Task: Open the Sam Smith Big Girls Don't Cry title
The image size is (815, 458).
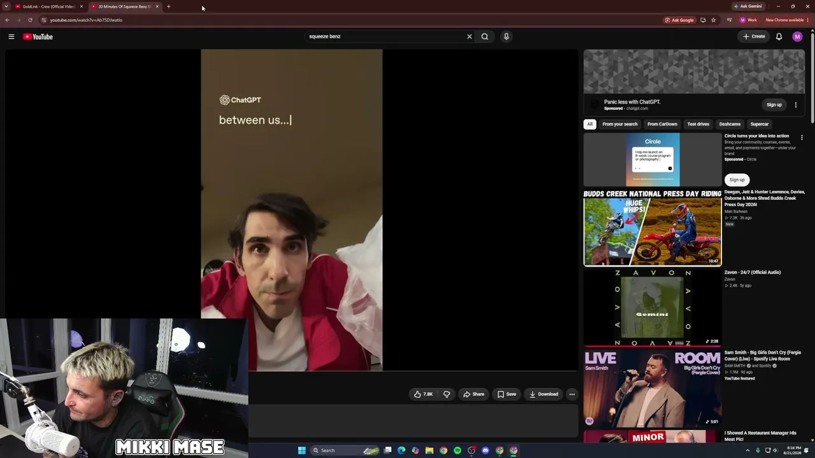Action: click(763, 356)
